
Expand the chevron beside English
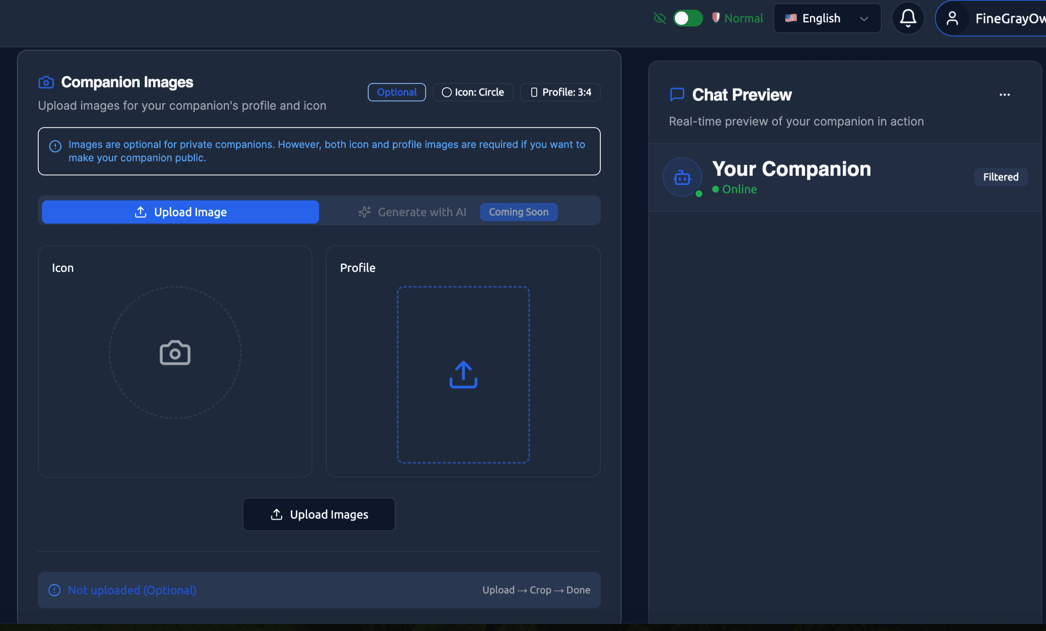864,19
